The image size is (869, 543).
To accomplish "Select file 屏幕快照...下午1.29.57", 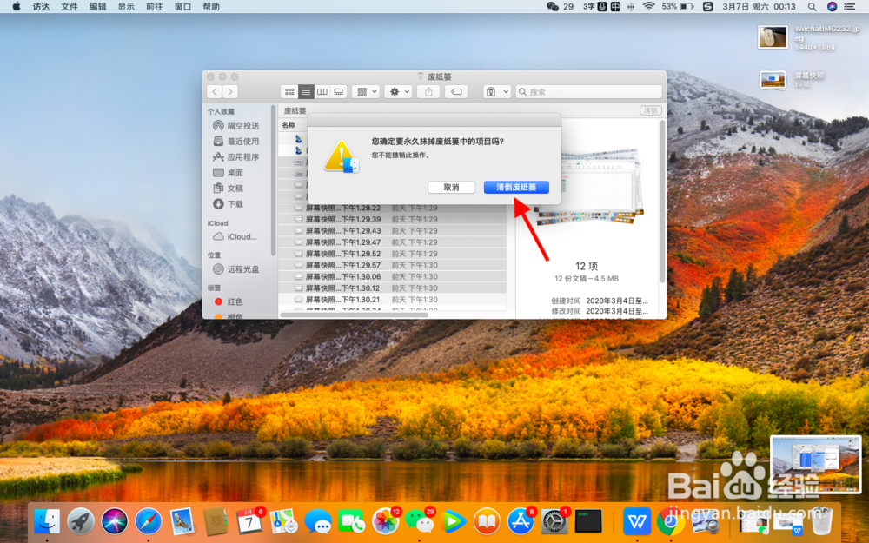I will (x=392, y=265).
